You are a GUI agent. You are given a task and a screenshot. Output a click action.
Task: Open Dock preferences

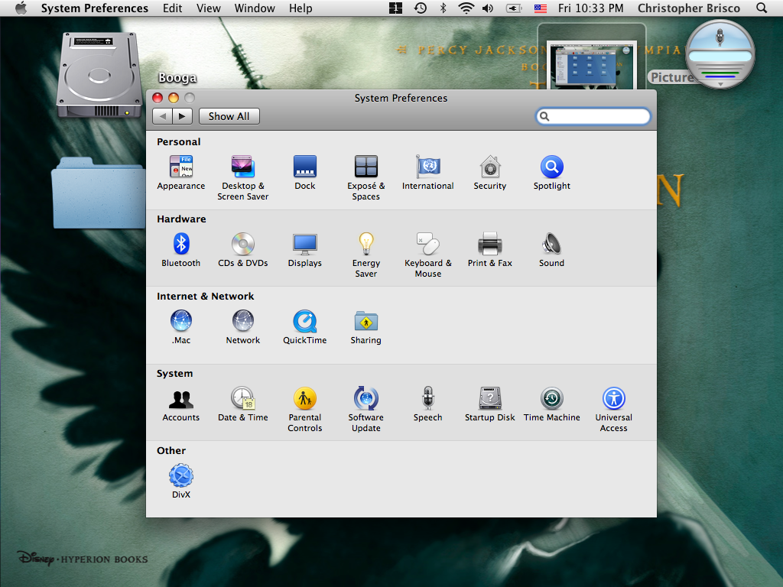click(304, 167)
